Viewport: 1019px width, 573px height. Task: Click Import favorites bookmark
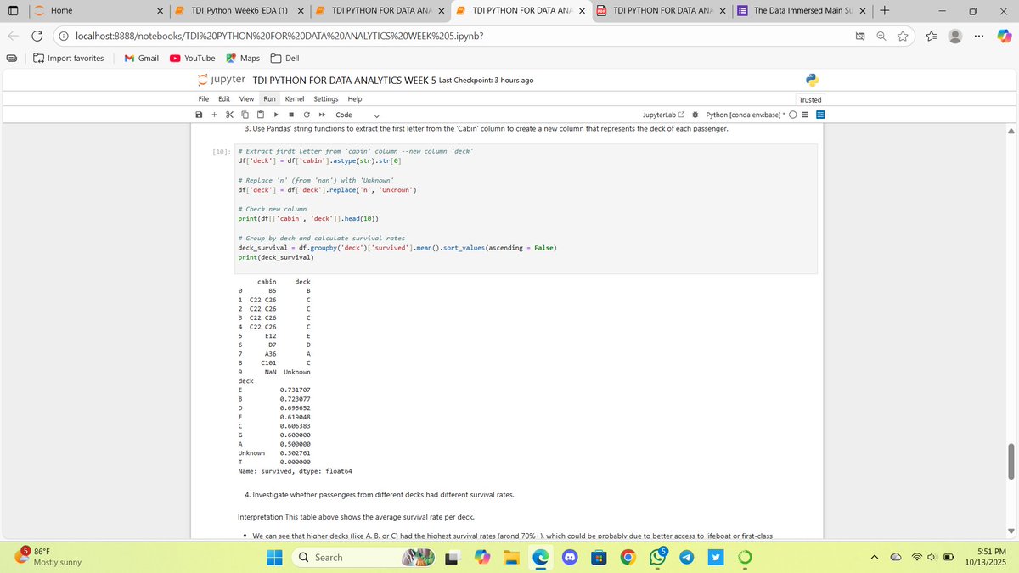(x=68, y=58)
